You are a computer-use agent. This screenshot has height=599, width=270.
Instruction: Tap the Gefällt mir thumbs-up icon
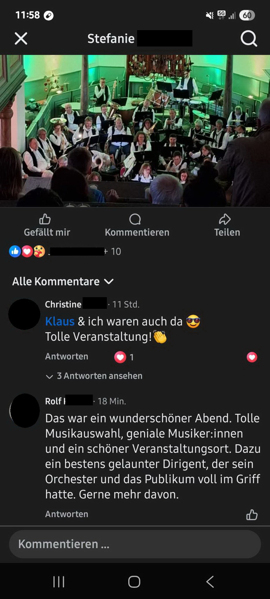pos(45,219)
